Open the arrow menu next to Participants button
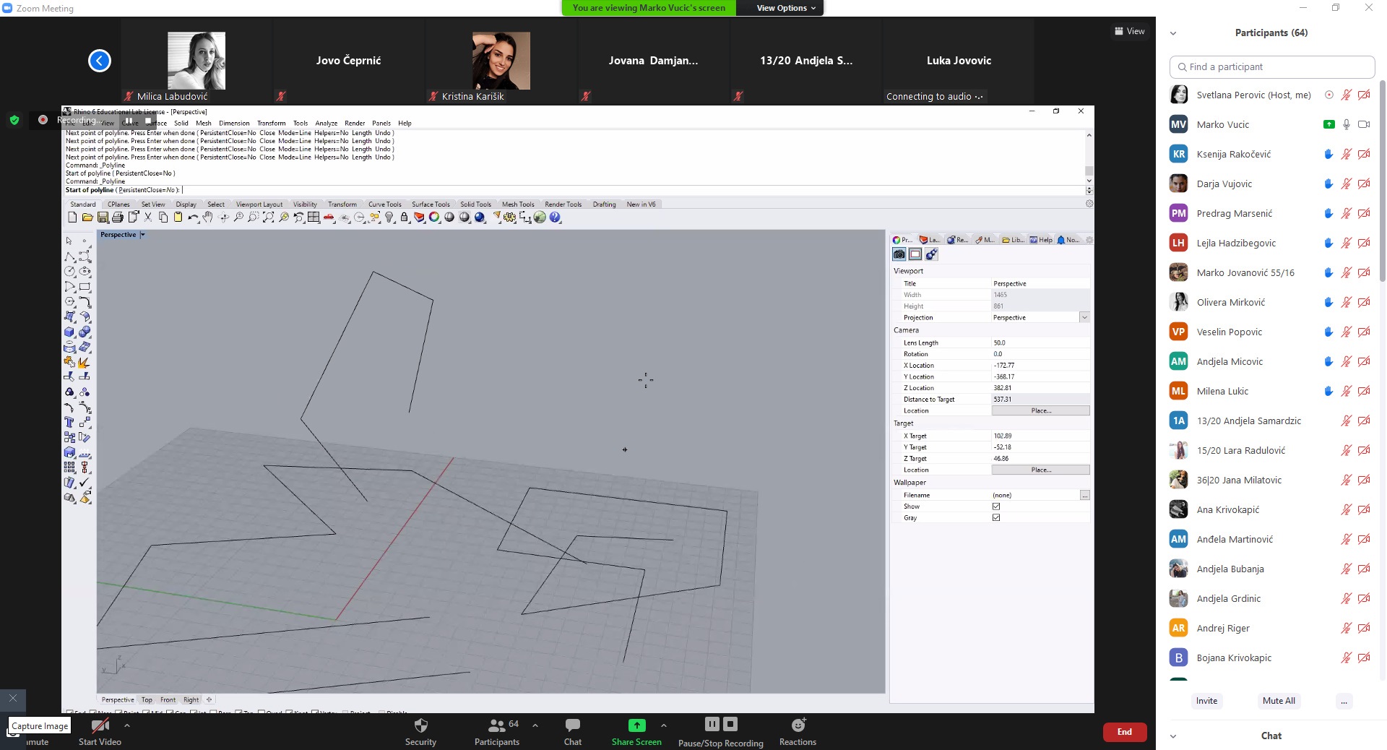1387x750 pixels. (535, 725)
